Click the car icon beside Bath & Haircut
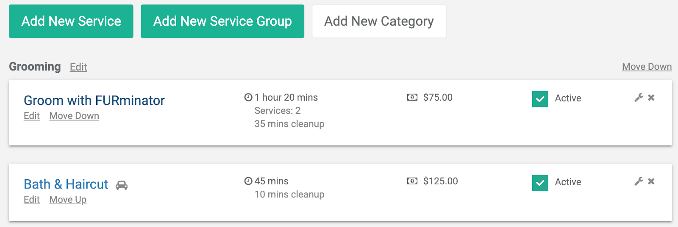 tap(122, 185)
